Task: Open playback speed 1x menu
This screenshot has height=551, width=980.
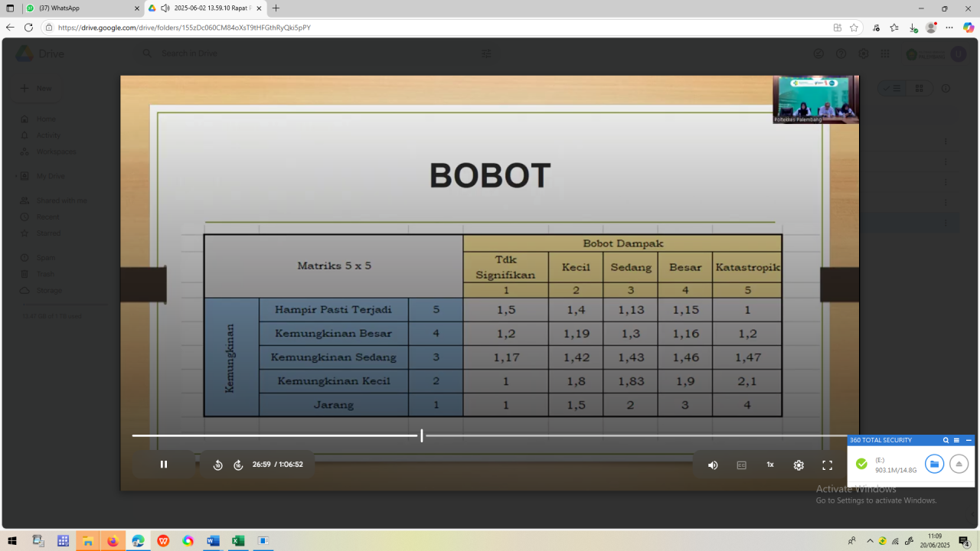Action: [770, 465]
